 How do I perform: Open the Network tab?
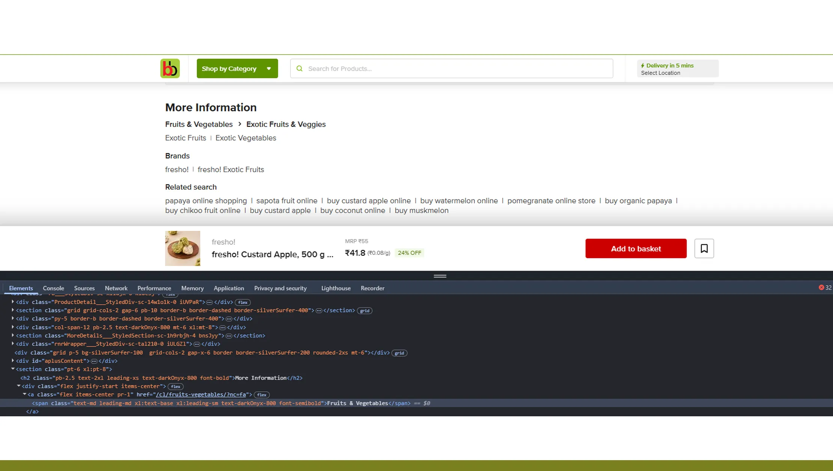point(116,288)
